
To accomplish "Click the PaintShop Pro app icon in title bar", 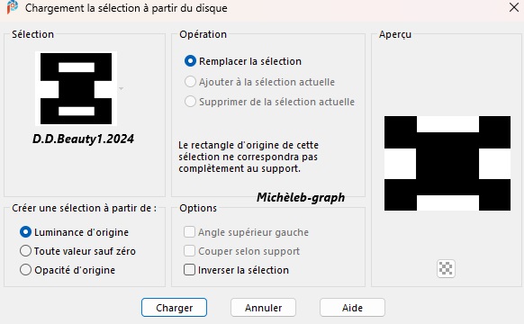I will [x=13, y=7].
